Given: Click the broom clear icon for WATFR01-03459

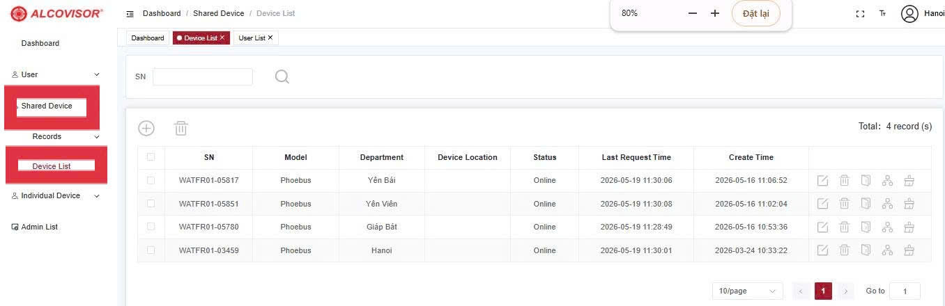Looking at the screenshot, I should 909,250.
